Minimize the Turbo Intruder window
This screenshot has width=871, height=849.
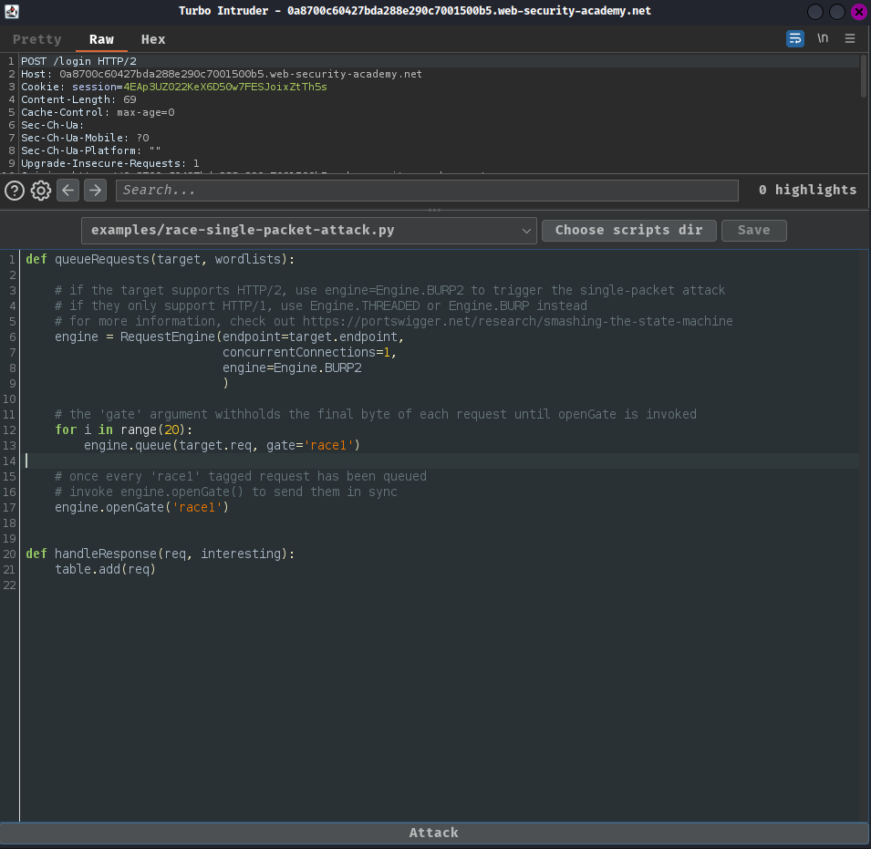pyautogui.click(x=814, y=11)
